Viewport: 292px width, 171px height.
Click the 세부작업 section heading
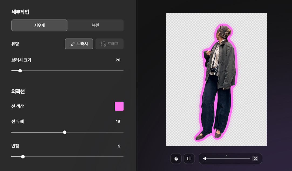coord(20,12)
